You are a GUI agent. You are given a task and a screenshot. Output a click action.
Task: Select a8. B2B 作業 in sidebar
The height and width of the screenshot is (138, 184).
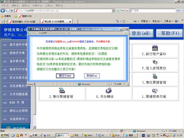(15, 102)
